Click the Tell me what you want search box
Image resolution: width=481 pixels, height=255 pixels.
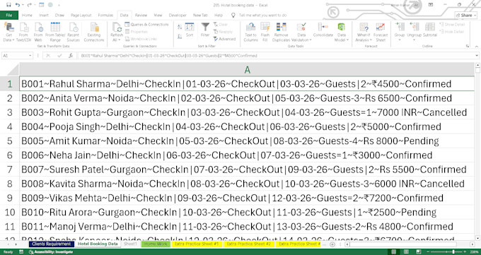click(x=262, y=15)
